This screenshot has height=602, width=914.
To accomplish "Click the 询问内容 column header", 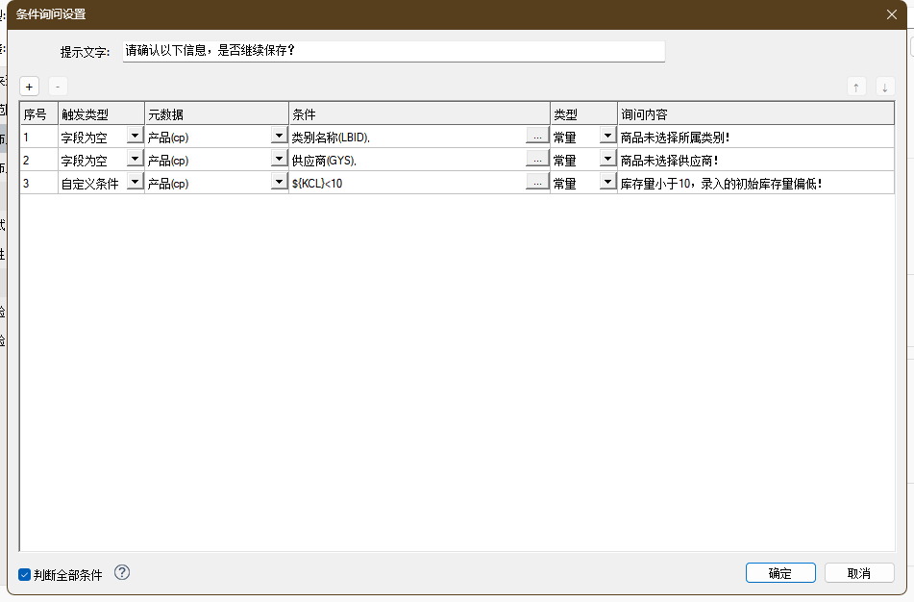I will point(755,113).
